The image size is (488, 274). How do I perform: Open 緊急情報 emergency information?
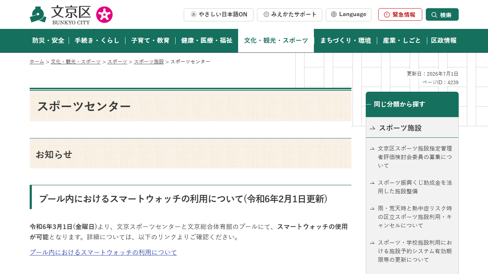pyautogui.click(x=400, y=15)
